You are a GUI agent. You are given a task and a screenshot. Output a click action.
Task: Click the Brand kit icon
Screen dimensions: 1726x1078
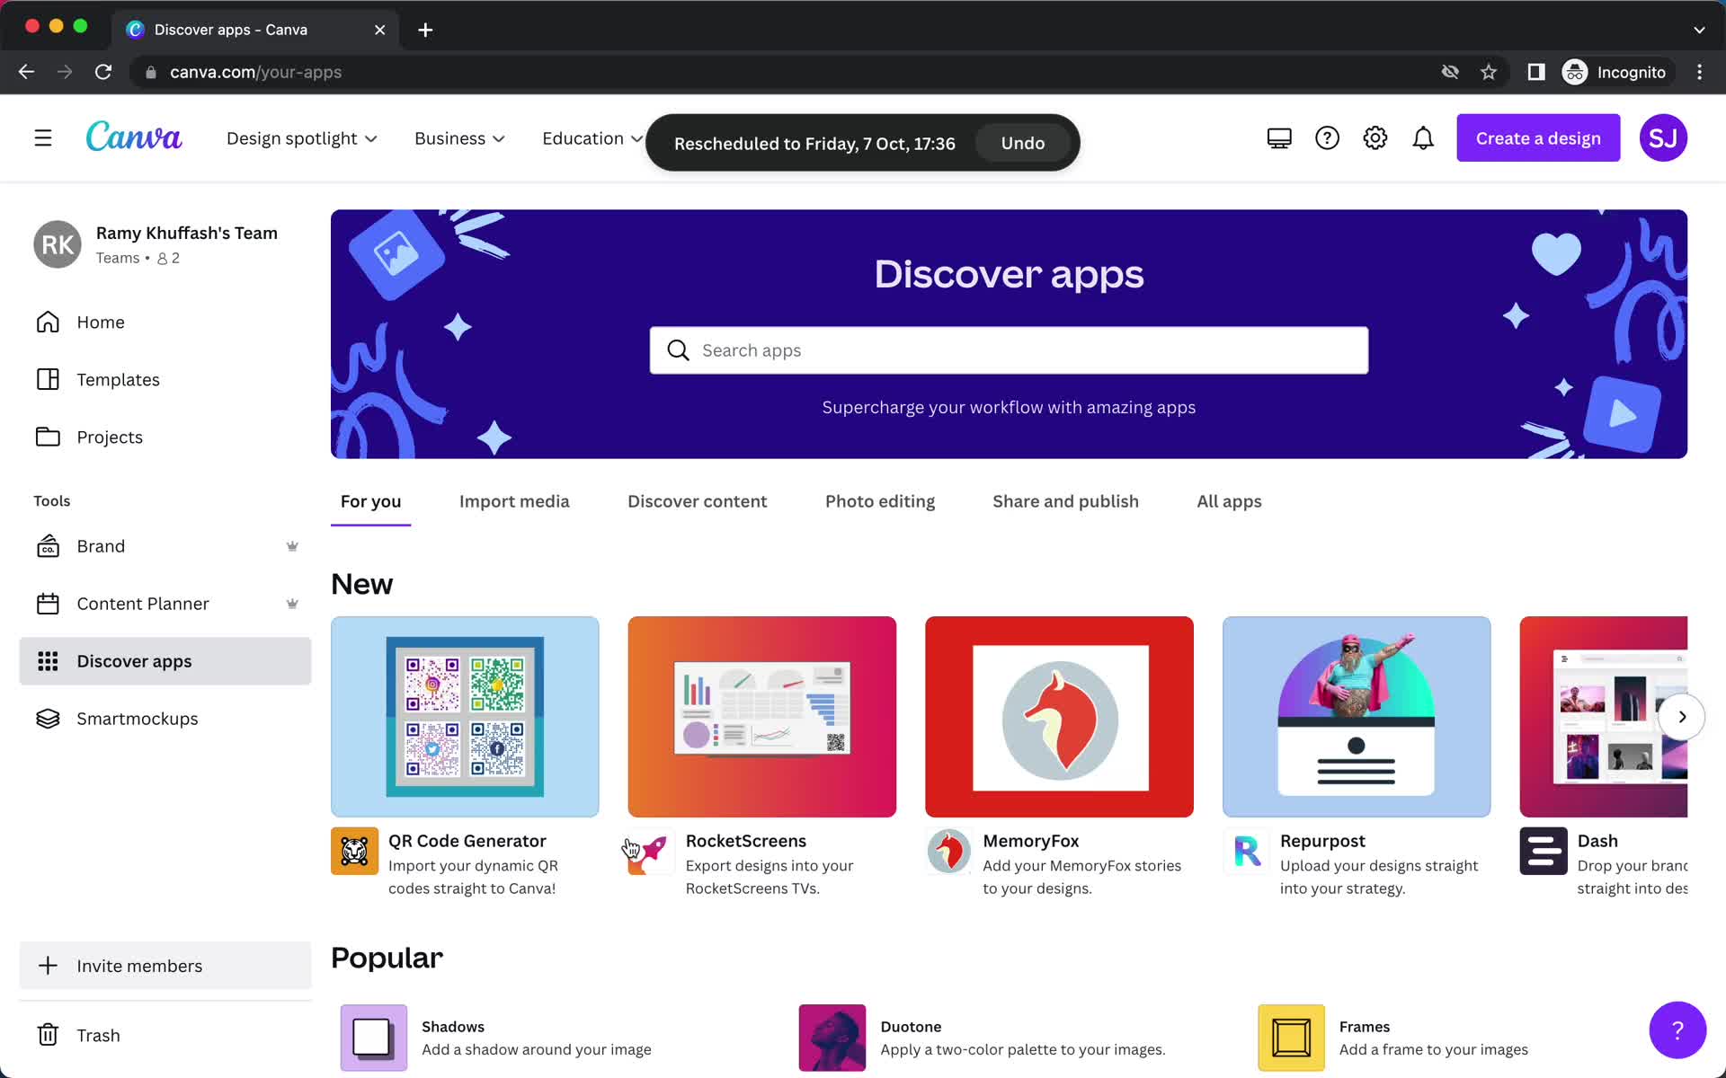(x=48, y=546)
